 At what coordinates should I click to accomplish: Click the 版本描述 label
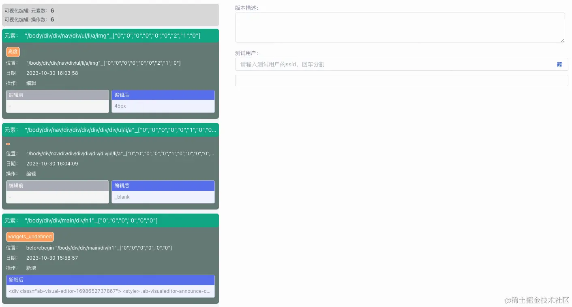(246, 8)
